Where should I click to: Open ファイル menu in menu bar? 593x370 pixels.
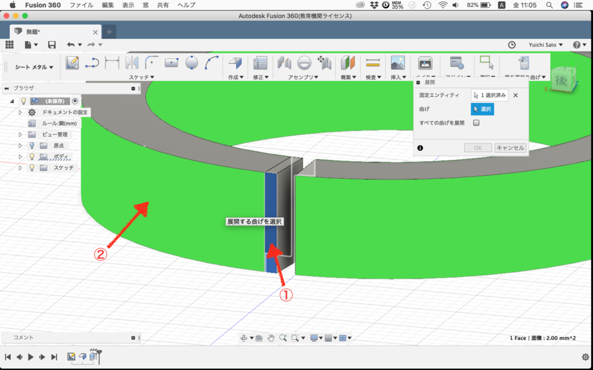click(x=81, y=5)
